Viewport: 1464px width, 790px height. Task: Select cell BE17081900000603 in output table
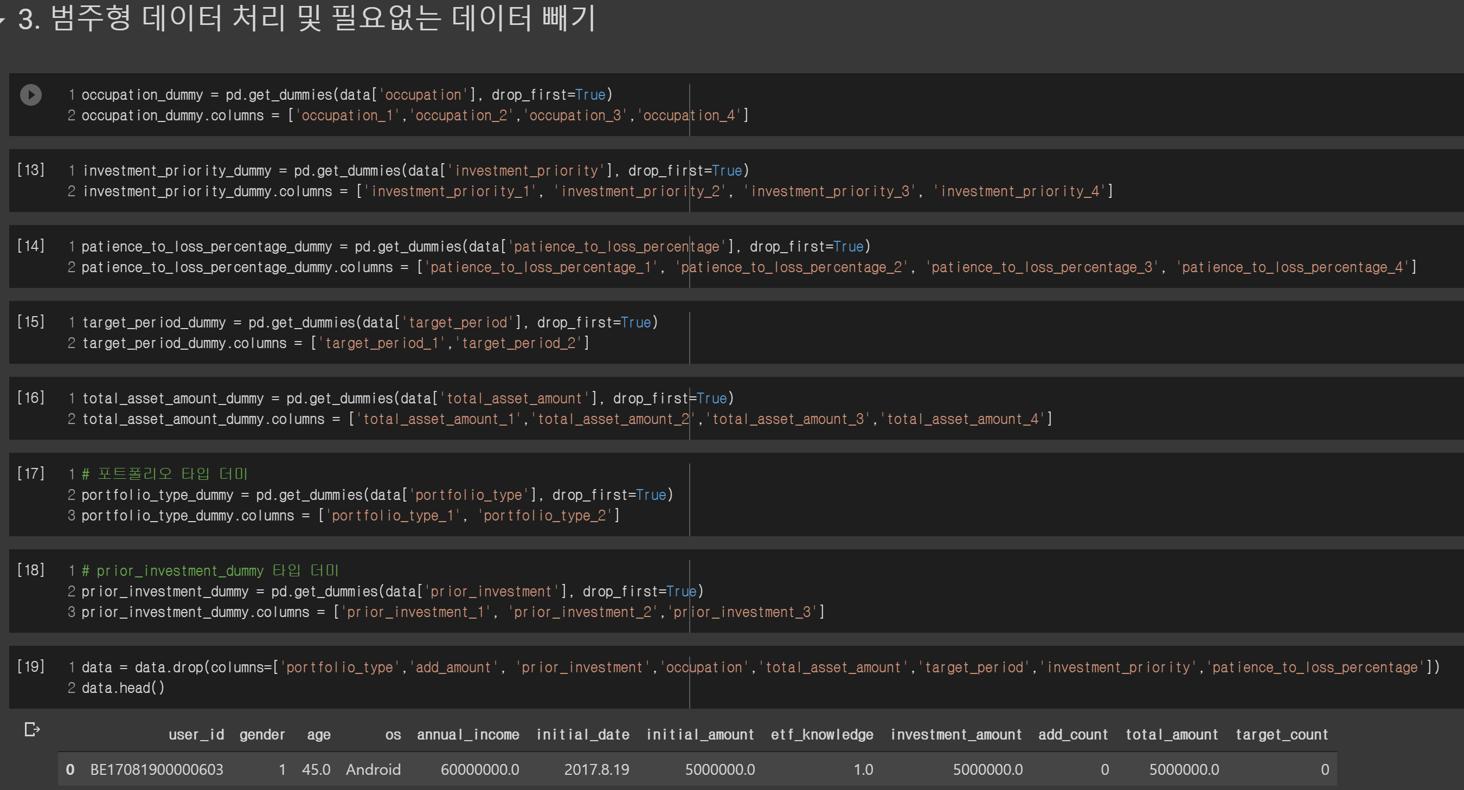coord(157,769)
